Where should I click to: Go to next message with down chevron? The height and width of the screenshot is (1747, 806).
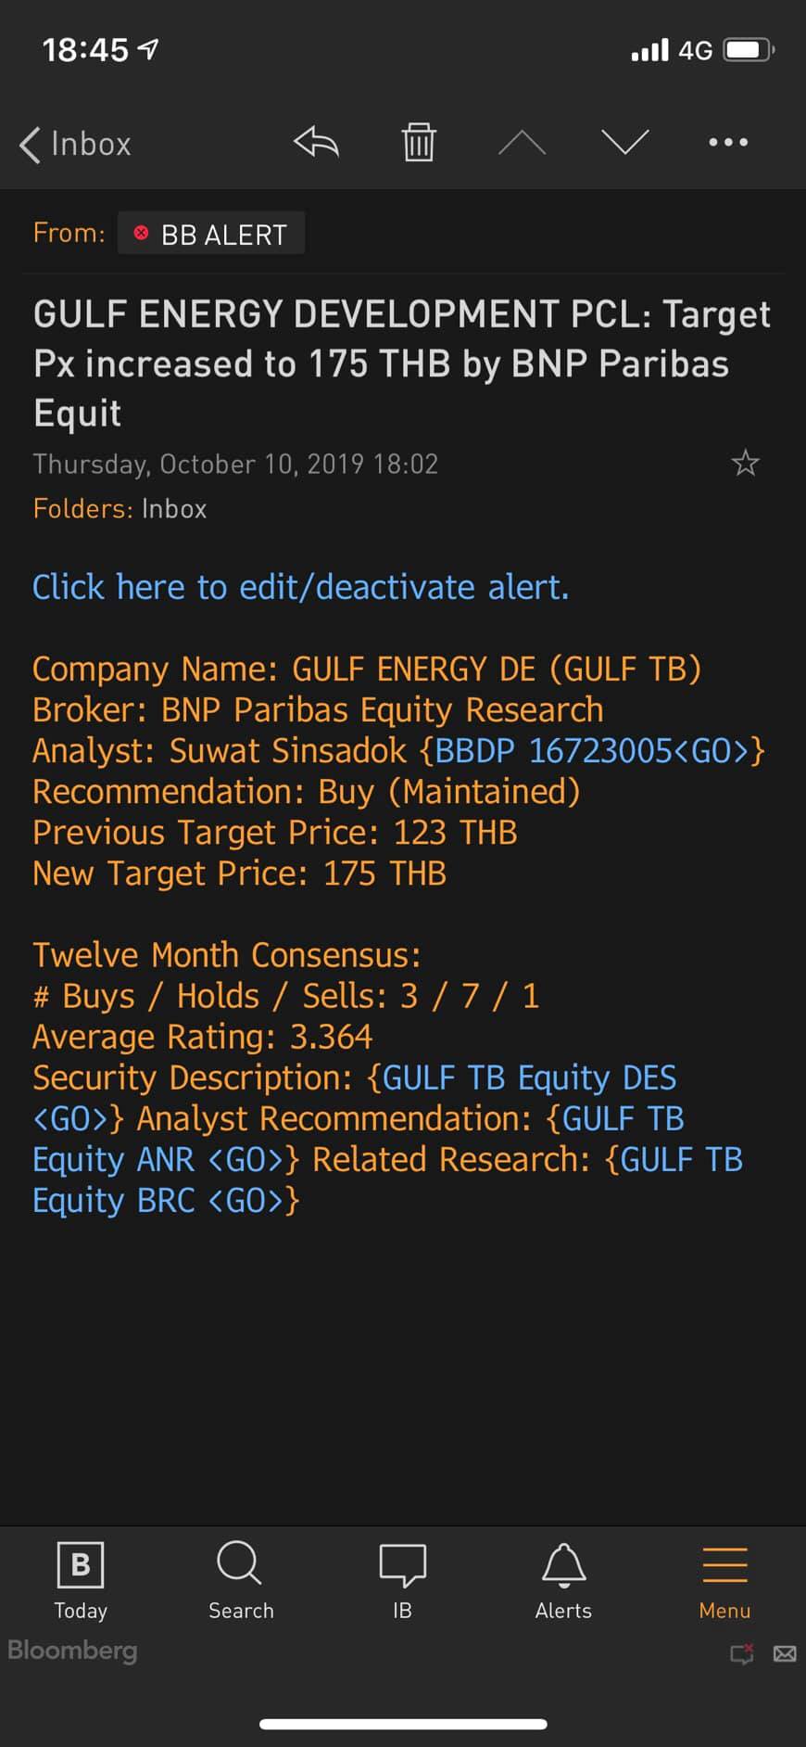point(624,143)
